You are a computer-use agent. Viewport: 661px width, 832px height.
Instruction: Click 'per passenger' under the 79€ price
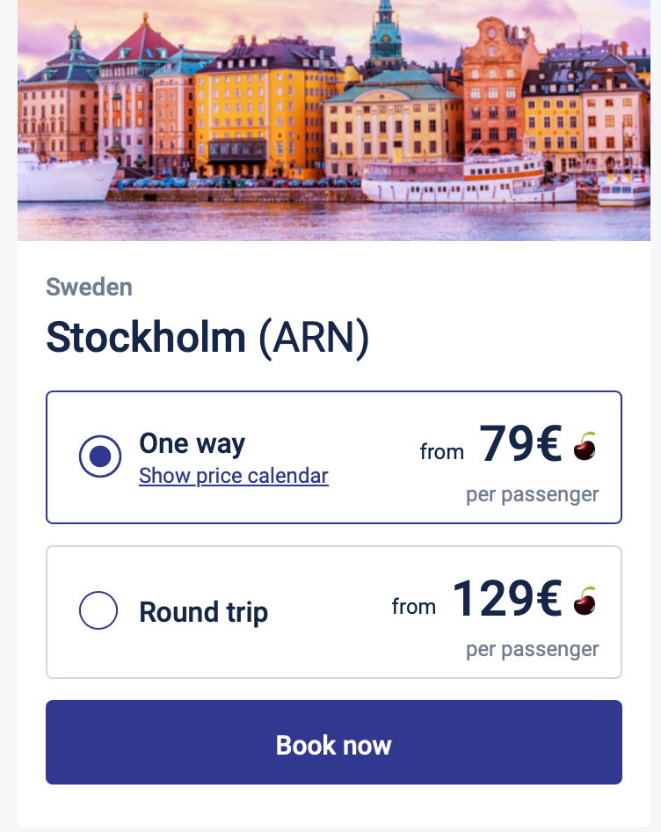[x=532, y=494]
